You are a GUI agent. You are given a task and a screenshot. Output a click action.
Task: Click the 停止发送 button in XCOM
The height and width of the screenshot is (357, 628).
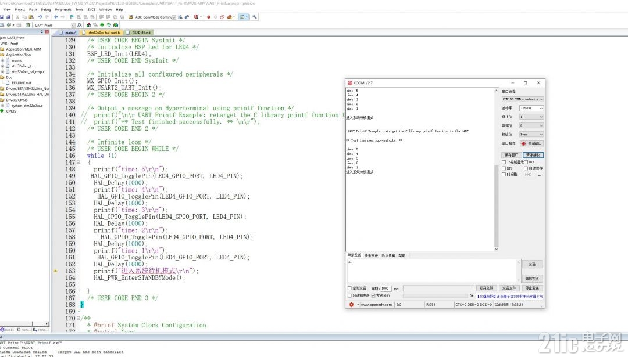(532, 289)
